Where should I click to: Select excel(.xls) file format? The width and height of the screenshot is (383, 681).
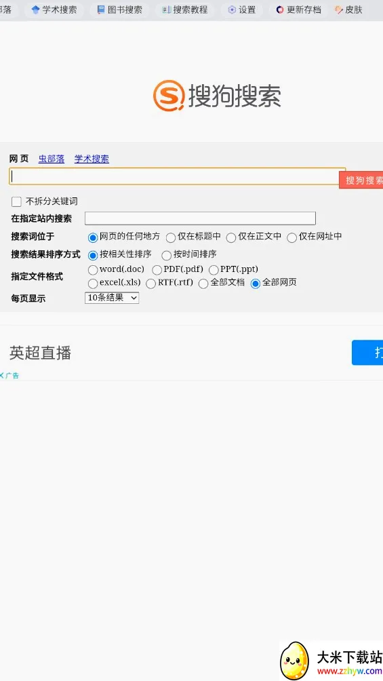tap(92, 284)
